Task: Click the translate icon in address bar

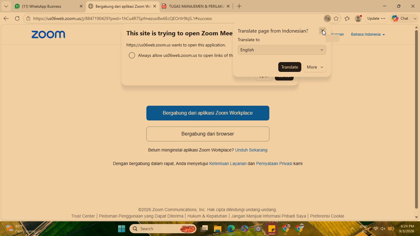Action: [327, 18]
